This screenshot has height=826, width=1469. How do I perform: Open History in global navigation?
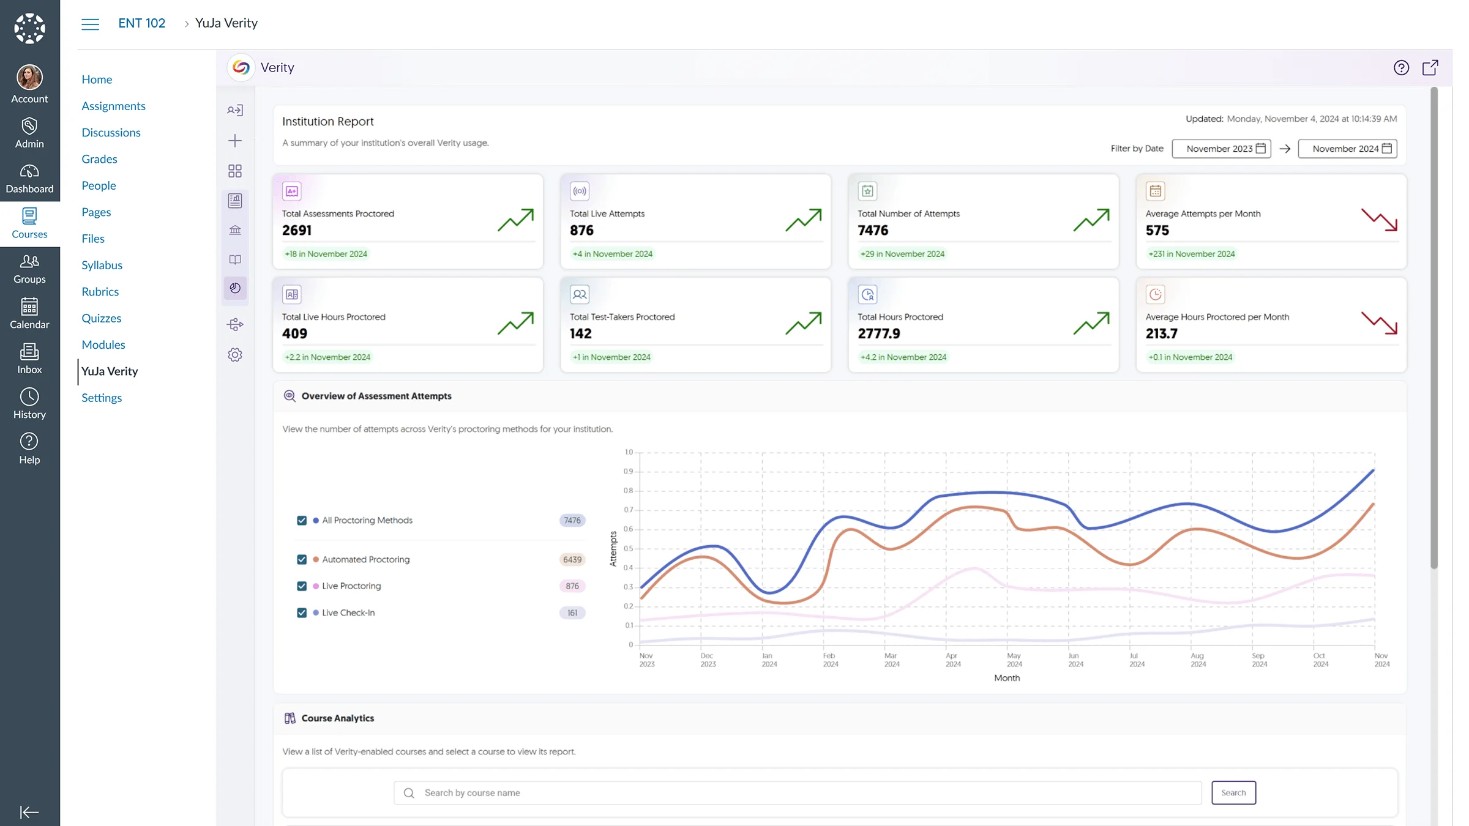coord(29,404)
